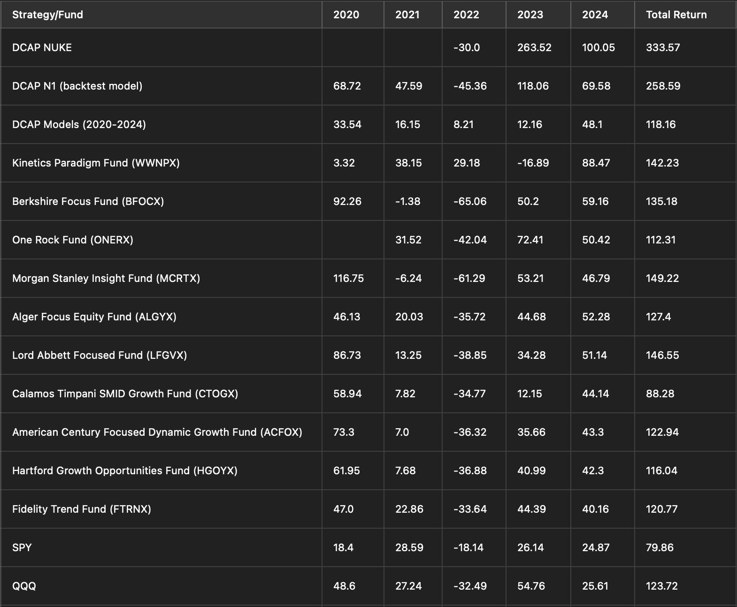Click DCAP NUKE 2023 value 263.52
This screenshot has height=607, width=737.
[534, 47]
